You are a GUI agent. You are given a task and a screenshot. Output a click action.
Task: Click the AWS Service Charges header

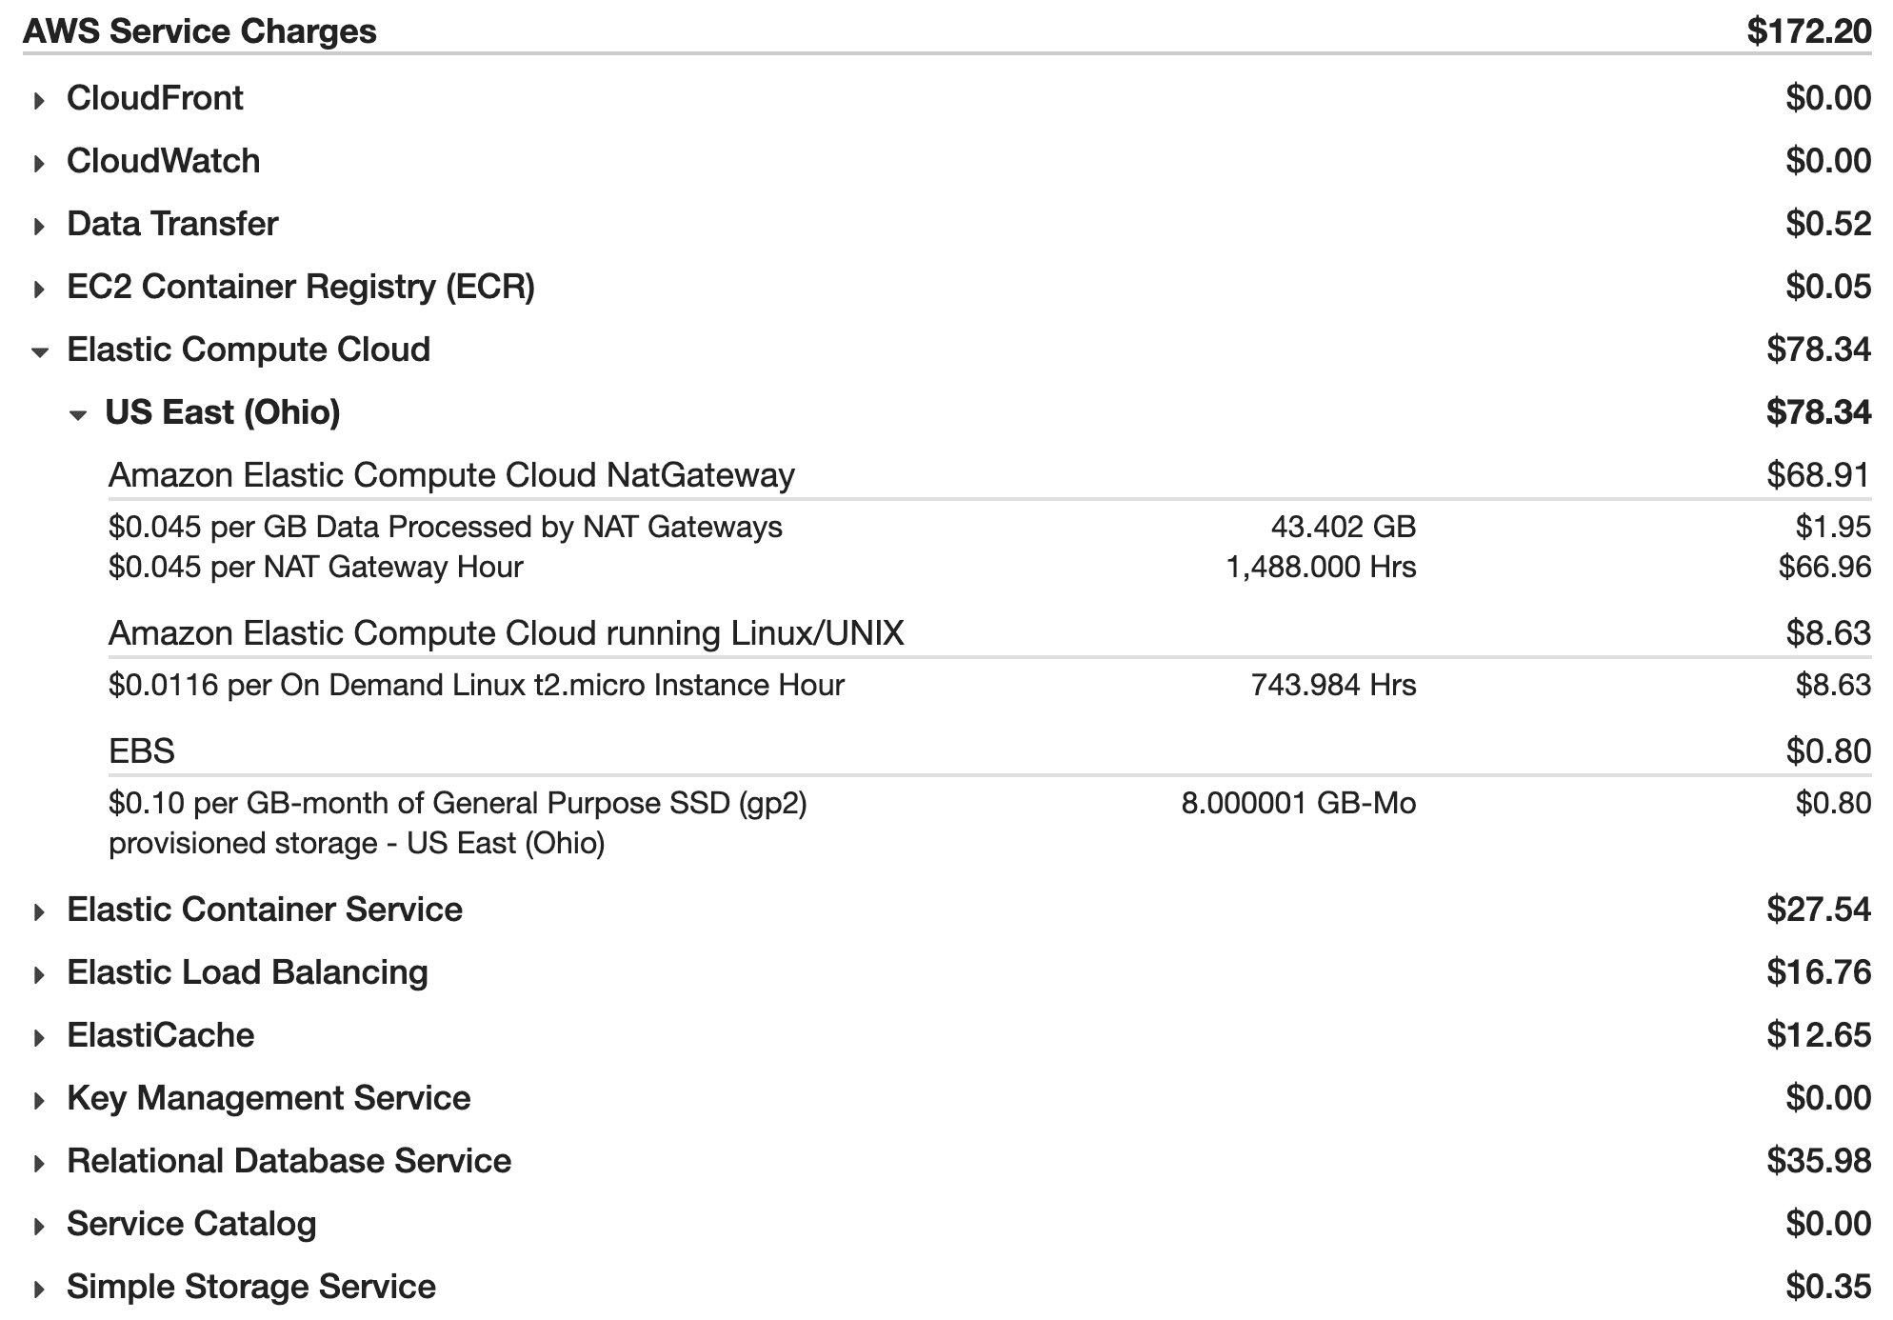(x=199, y=30)
